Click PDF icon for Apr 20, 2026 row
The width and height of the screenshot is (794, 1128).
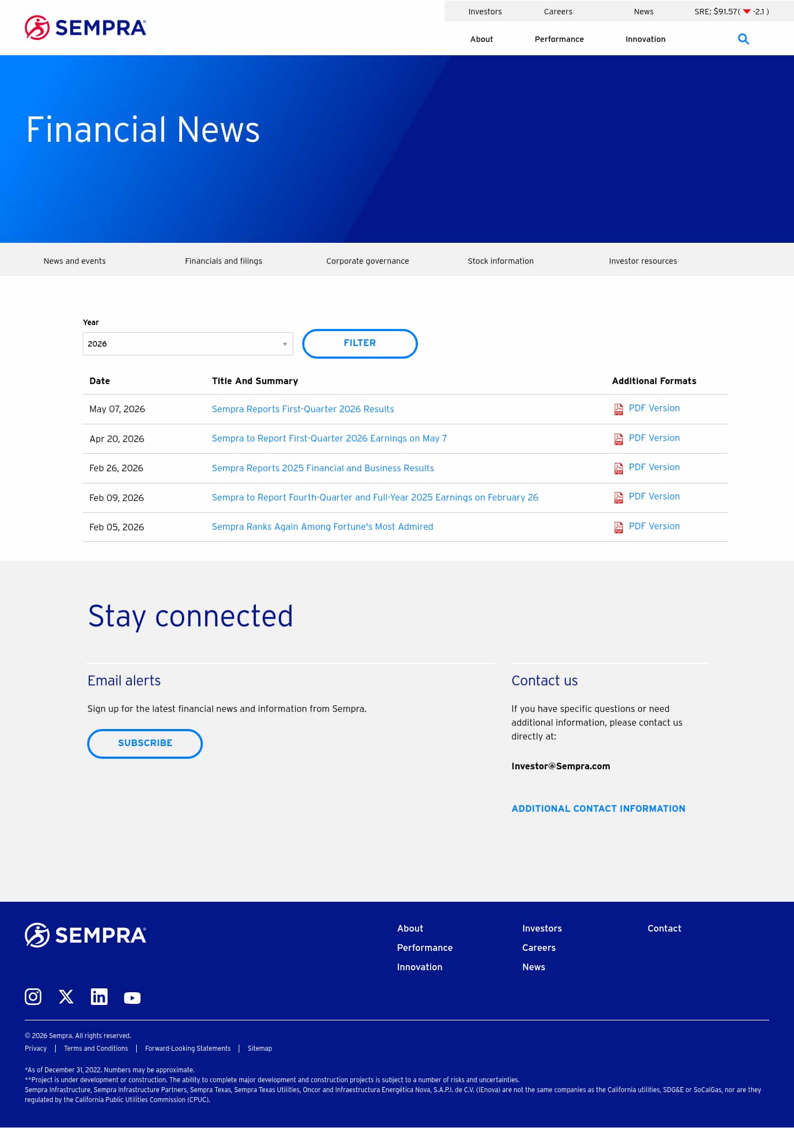pos(619,439)
